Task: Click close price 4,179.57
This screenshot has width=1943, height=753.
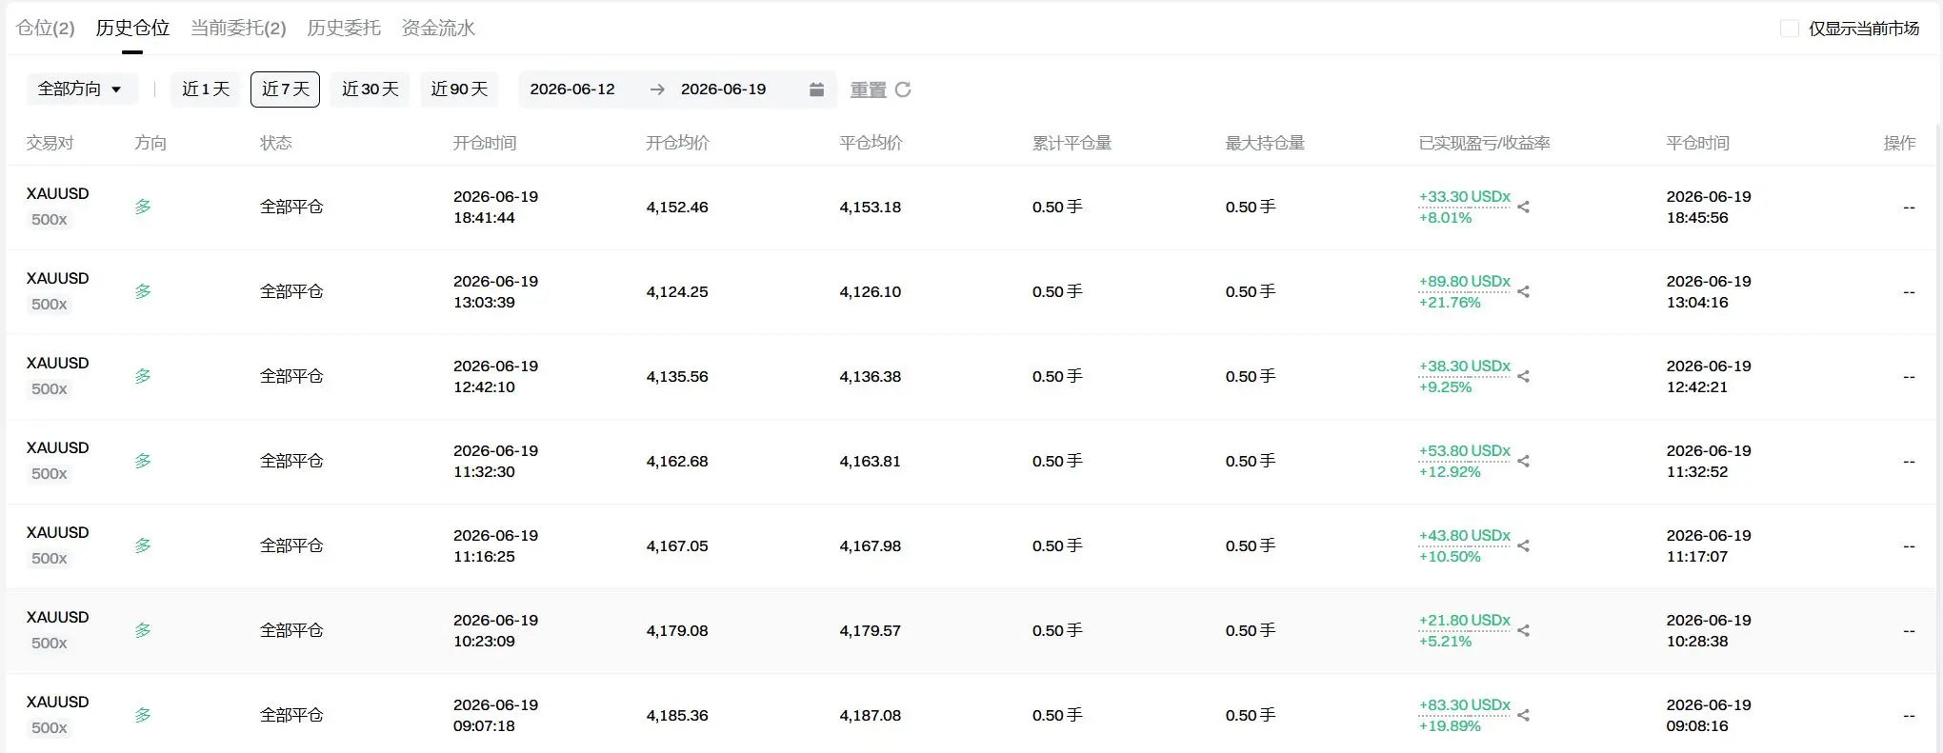Action: pos(871,630)
